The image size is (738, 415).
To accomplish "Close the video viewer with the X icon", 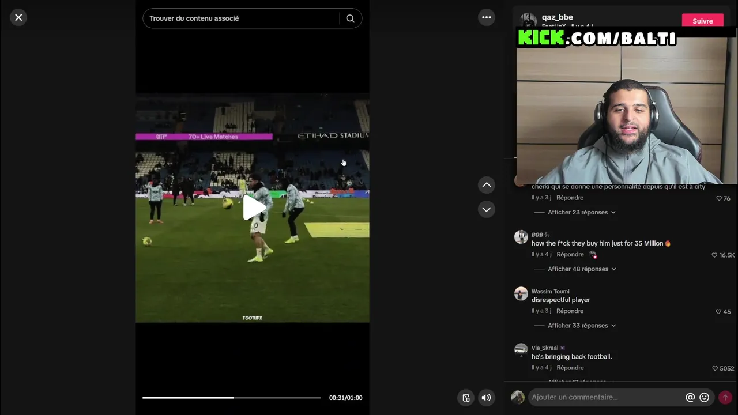I will pos(18,18).
